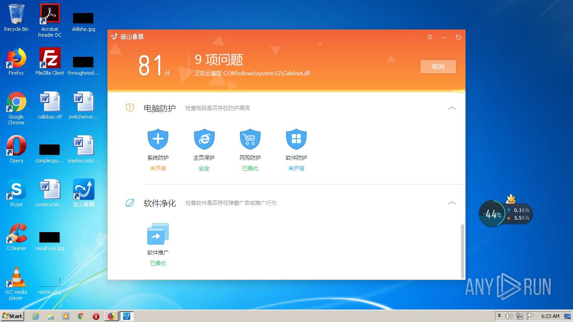Image resolution: width=573 pixels, height=322 pixels.
Task: Click the 已最优 status under 软件推广
Action: 158,263
